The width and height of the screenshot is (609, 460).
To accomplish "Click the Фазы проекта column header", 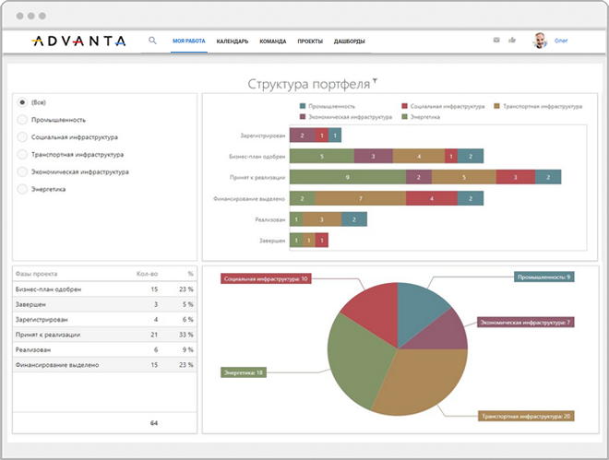I will point(37,274).
